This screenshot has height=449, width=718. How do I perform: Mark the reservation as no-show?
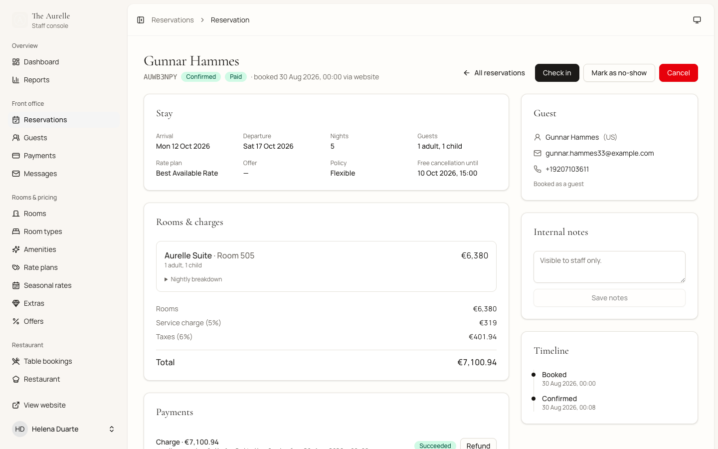(x=619, y=73)
